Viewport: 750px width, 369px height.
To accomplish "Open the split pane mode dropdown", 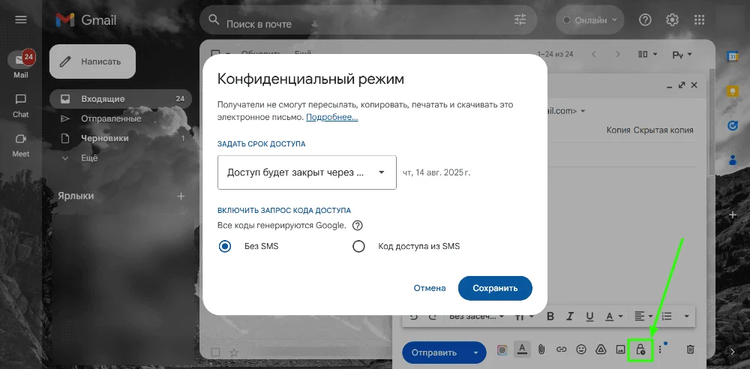I will (648, 54).
